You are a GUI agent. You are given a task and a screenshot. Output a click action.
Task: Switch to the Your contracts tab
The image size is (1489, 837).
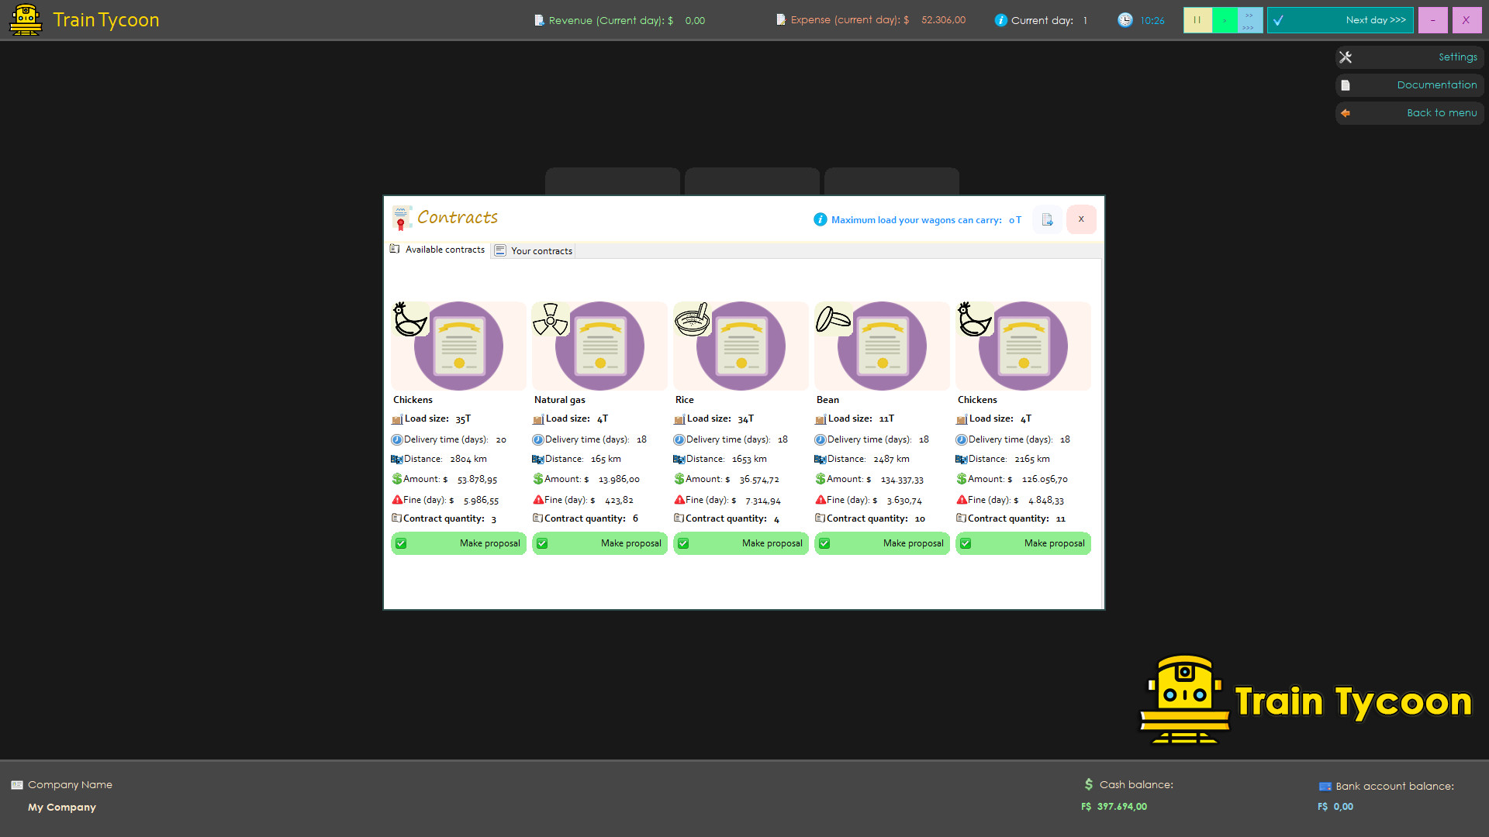coord(533,250)
